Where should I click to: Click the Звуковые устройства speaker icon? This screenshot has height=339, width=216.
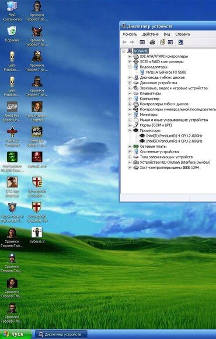point(135,88)
